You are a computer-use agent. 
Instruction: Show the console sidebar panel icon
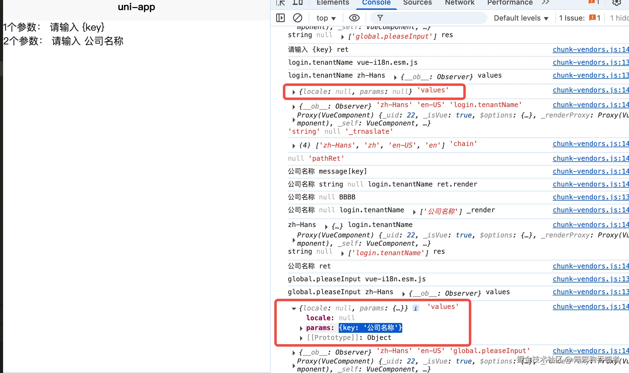pos(280,18)
